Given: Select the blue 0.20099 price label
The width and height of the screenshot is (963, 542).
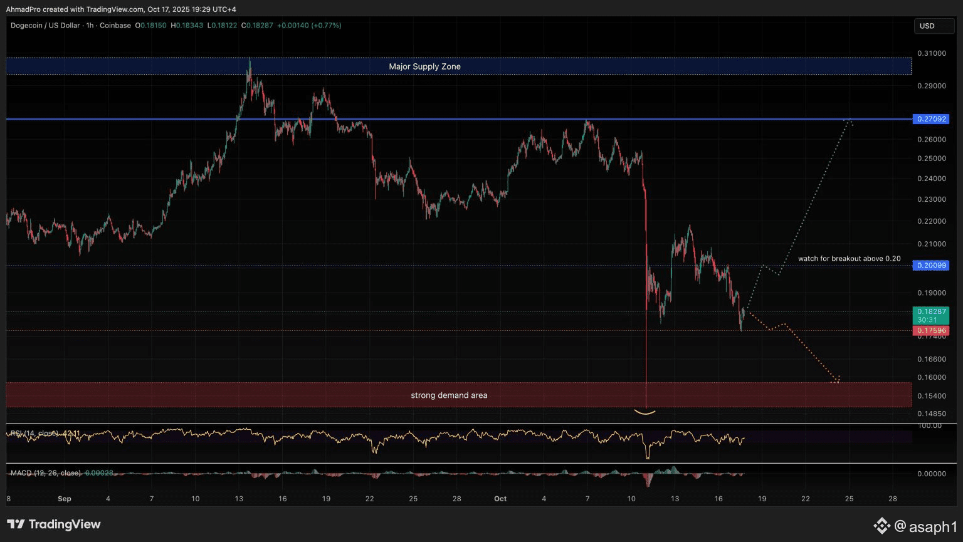Looking at the screenshot, I should (x=931, y=266).
